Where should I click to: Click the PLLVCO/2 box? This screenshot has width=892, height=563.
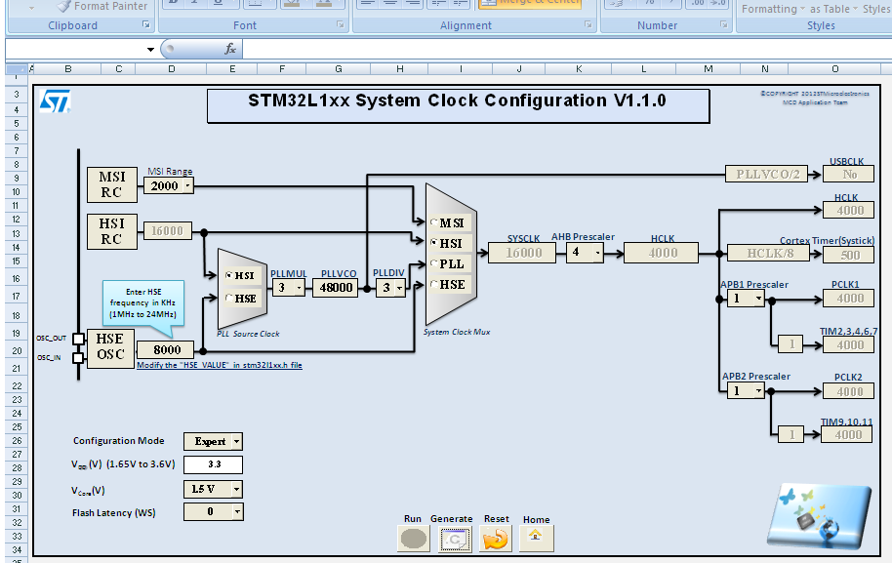(x=767, y=174)
